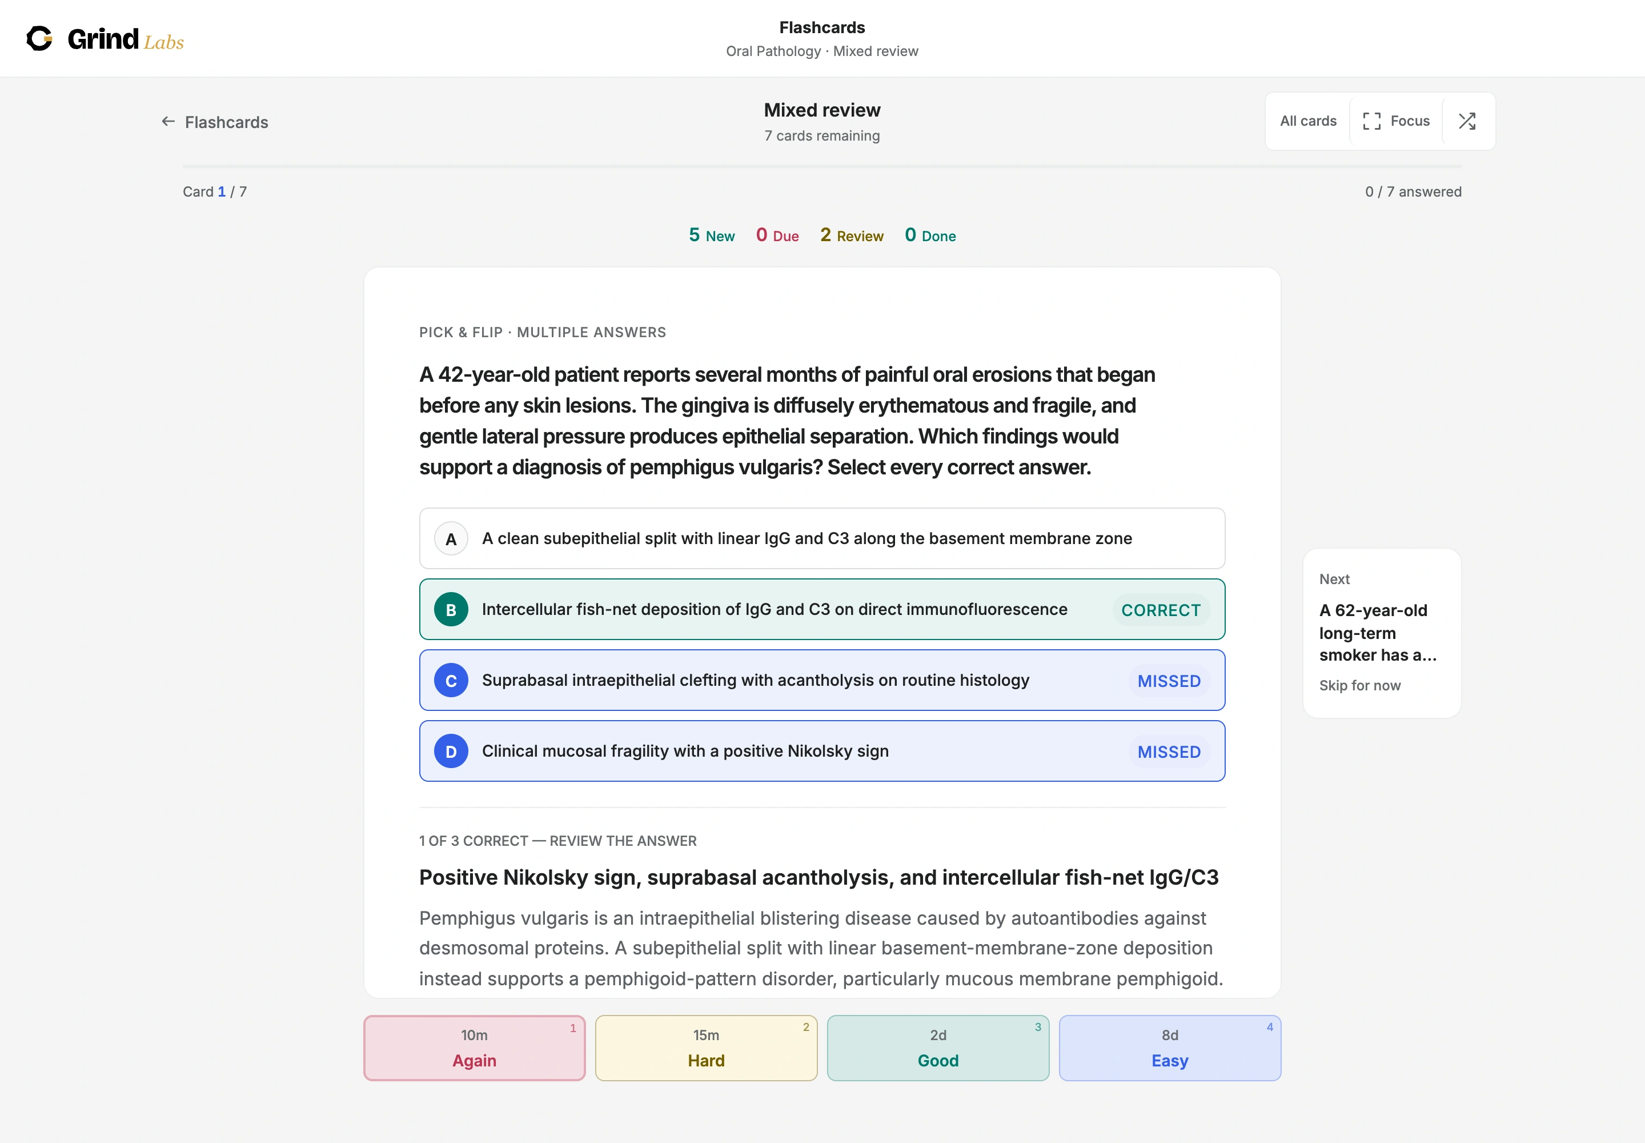1645x1143 pixels.
Task: Click the back arrow beside Flashcards
Action: pyautogui.click(x=168, y=122)
